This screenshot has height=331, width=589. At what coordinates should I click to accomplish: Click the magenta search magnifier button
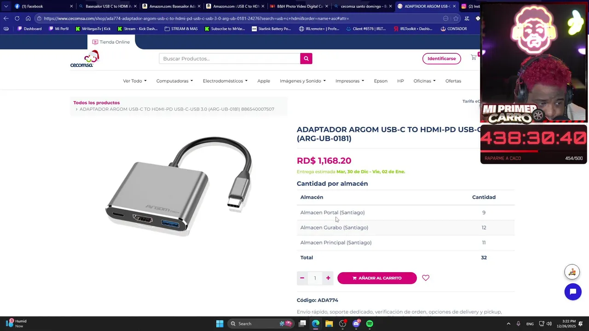(x=306, y=58)
